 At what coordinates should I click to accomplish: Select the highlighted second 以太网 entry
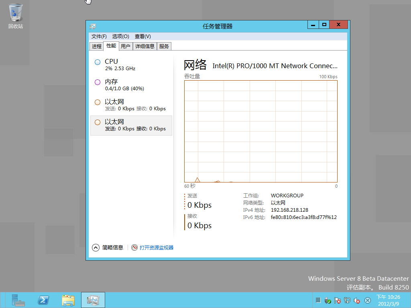click(x=131, y=126)
